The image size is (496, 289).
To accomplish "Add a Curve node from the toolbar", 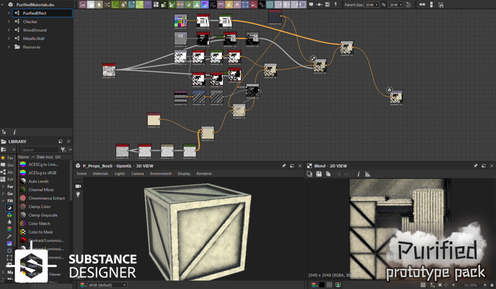I will [115, 4].
